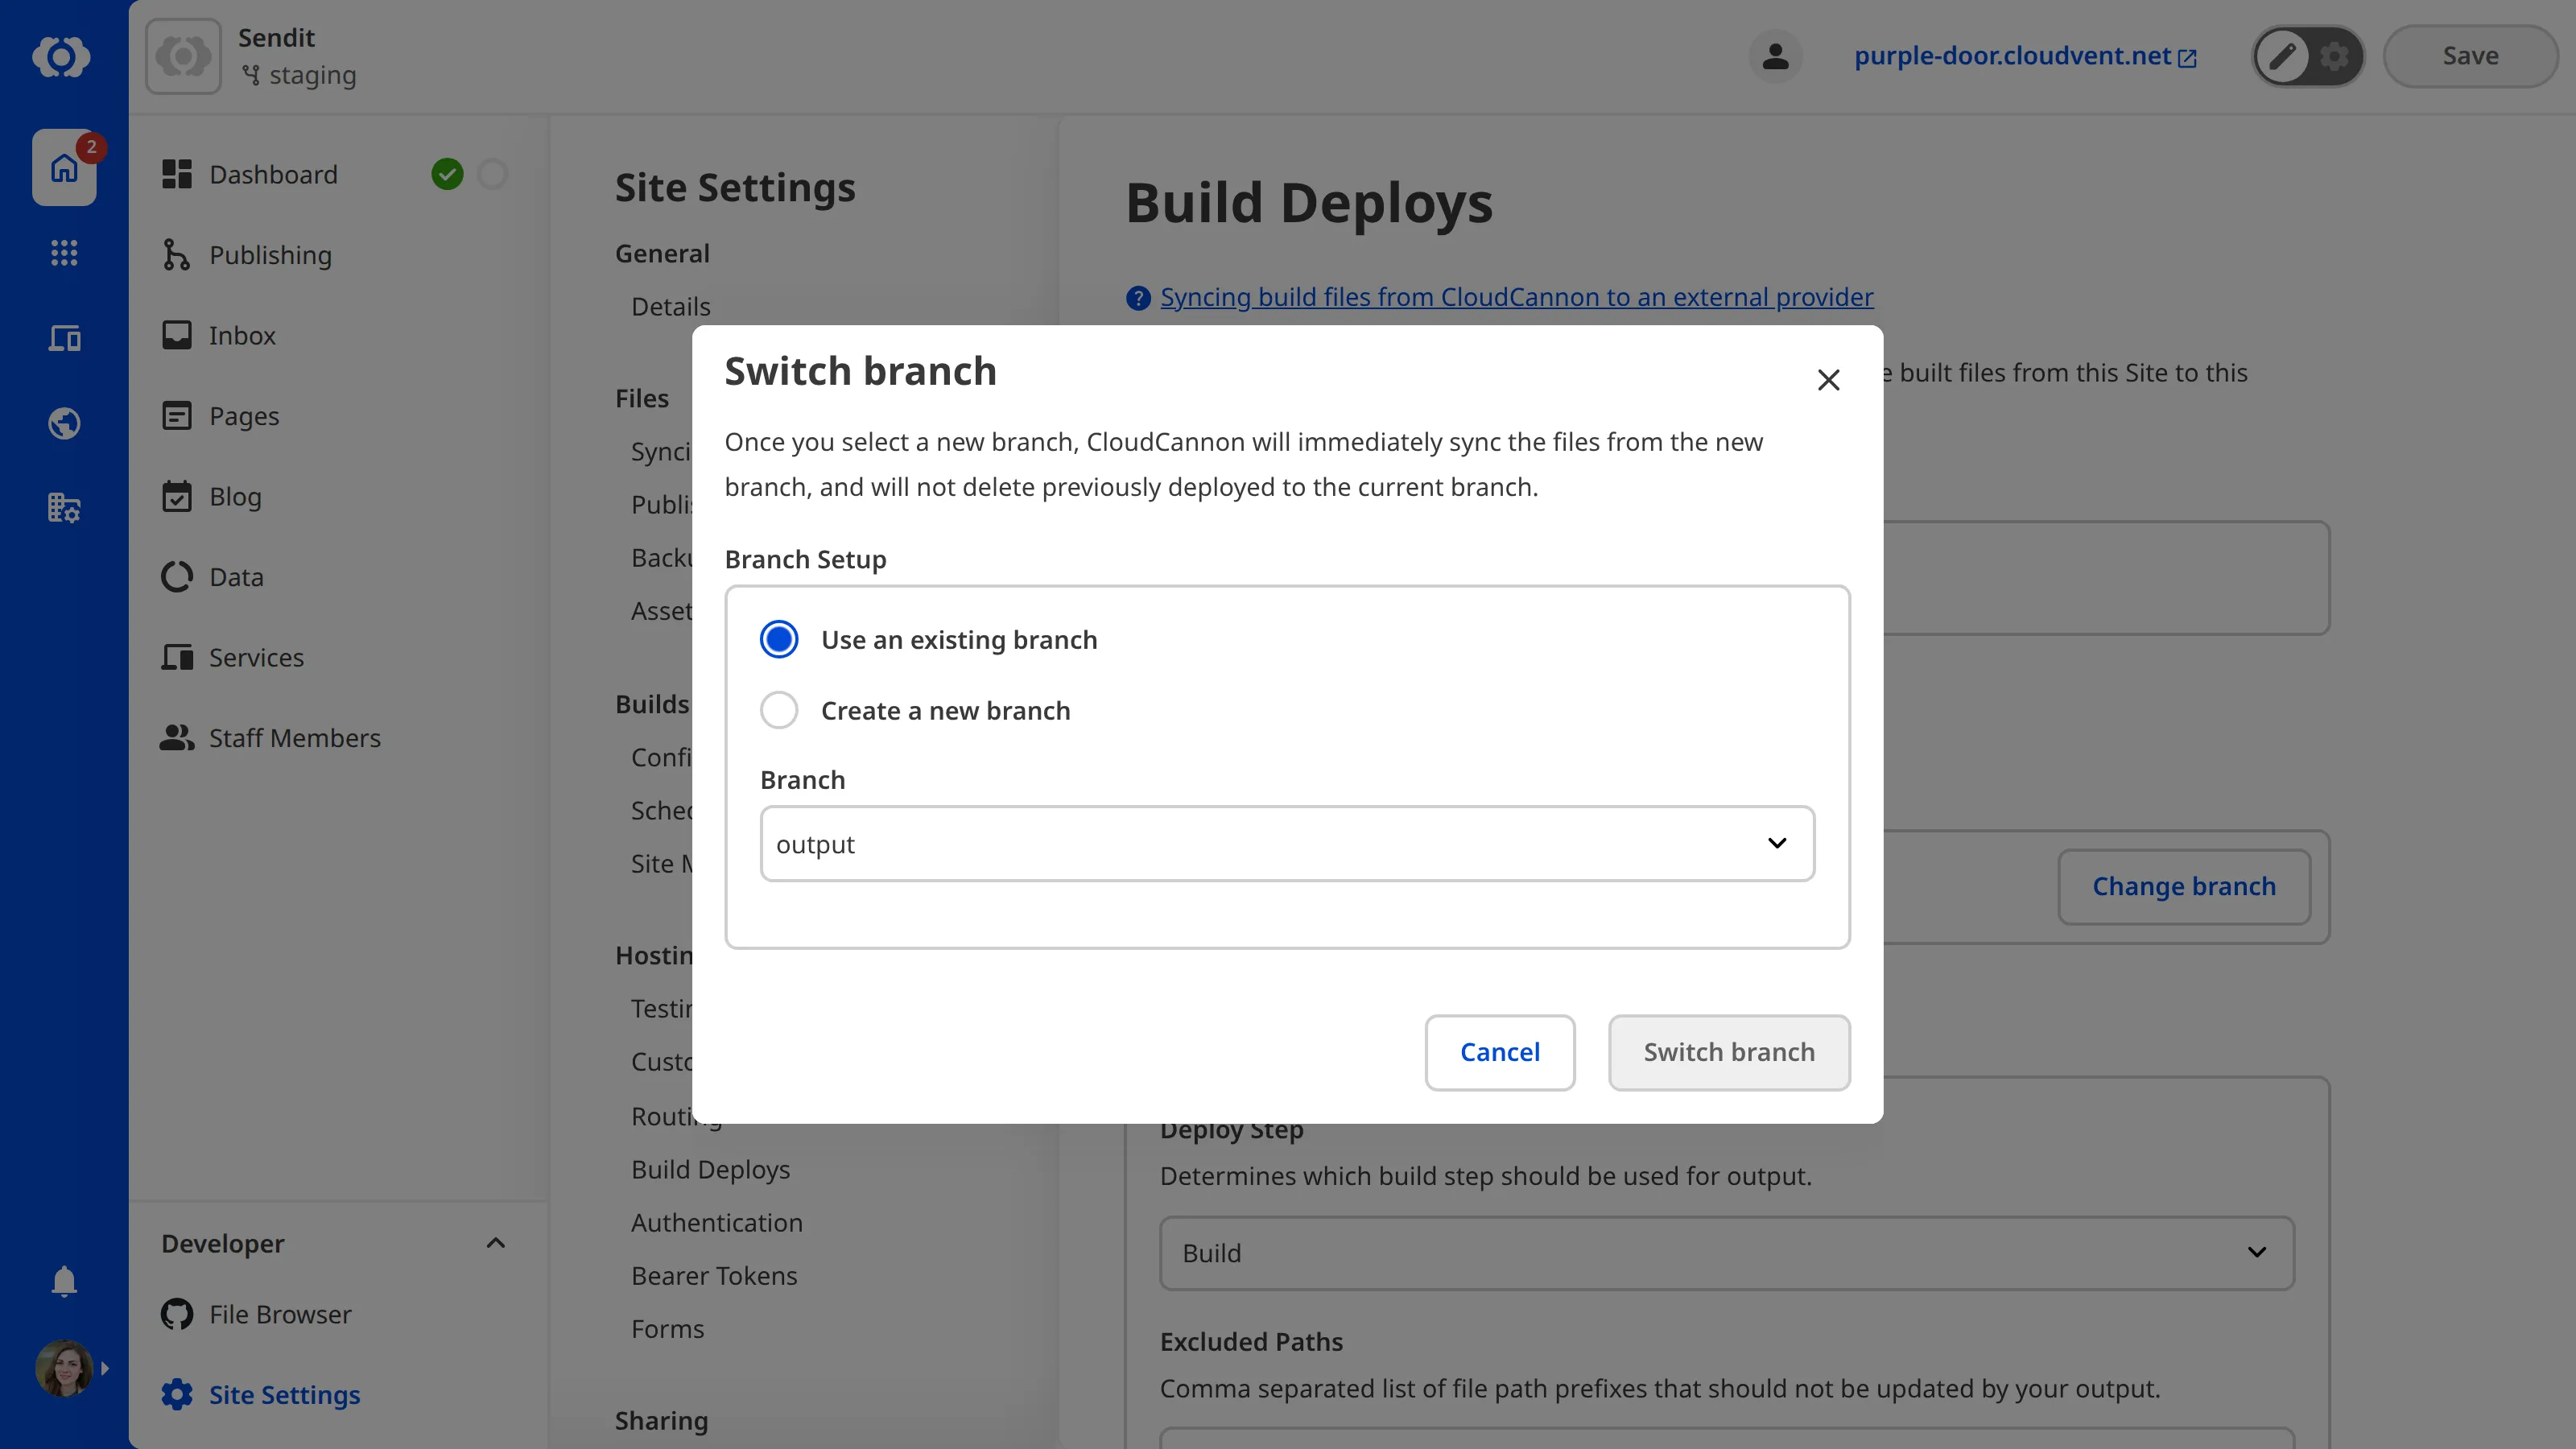Click the person icon near the site URL
The image size is (2576, 1449).
[x=1775, y=56]
